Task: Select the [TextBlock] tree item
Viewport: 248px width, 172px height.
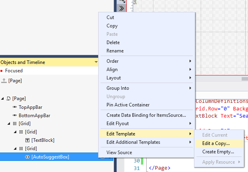Action: point(43,140)
